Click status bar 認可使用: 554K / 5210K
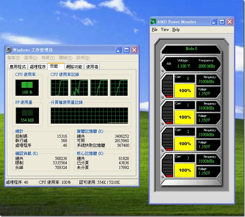 tap(99, 182)
